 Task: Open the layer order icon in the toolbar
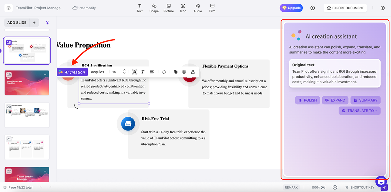(x=184, y=72)
